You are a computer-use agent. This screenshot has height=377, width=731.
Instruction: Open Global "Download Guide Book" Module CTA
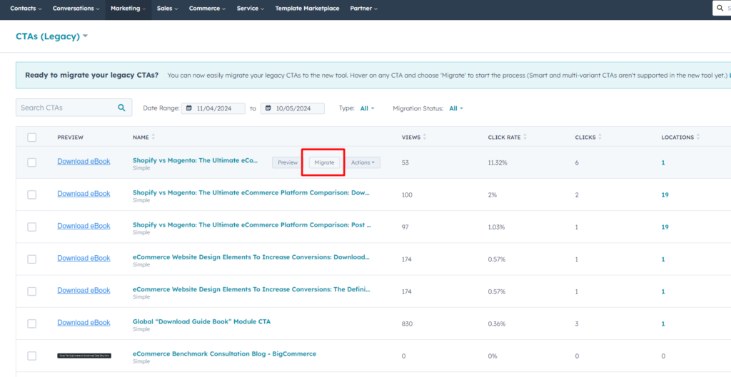pyautogui.click(x=201, y=321)
